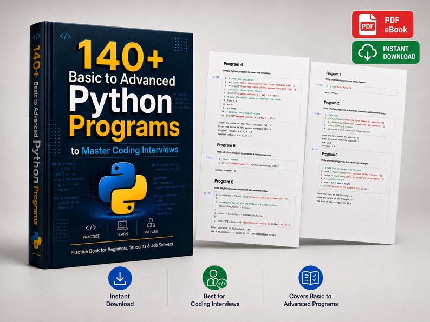Screen dimensions: 430x322
Task: Click the white 'Python' cover heading
Action: tap(121, 100)
